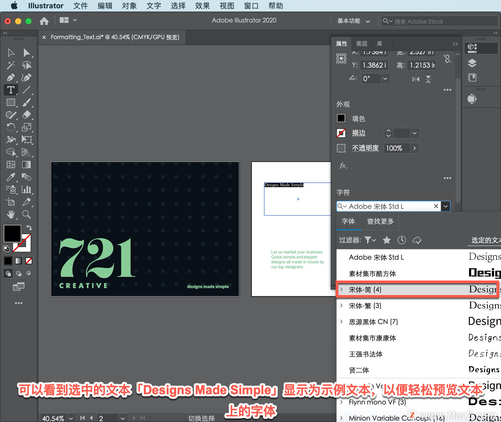
Task: Open the 文件 menu
Action: pos(80,6)
